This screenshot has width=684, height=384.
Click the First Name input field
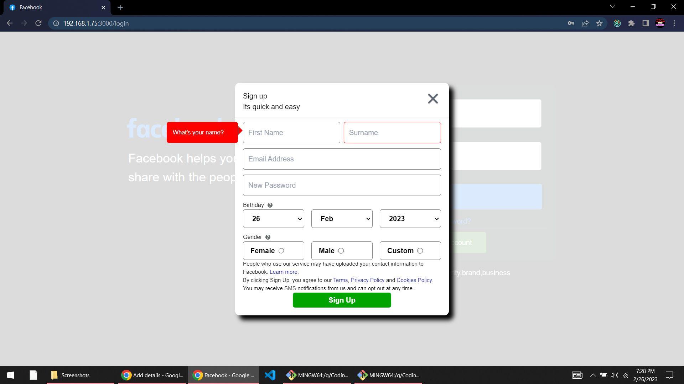291,132
